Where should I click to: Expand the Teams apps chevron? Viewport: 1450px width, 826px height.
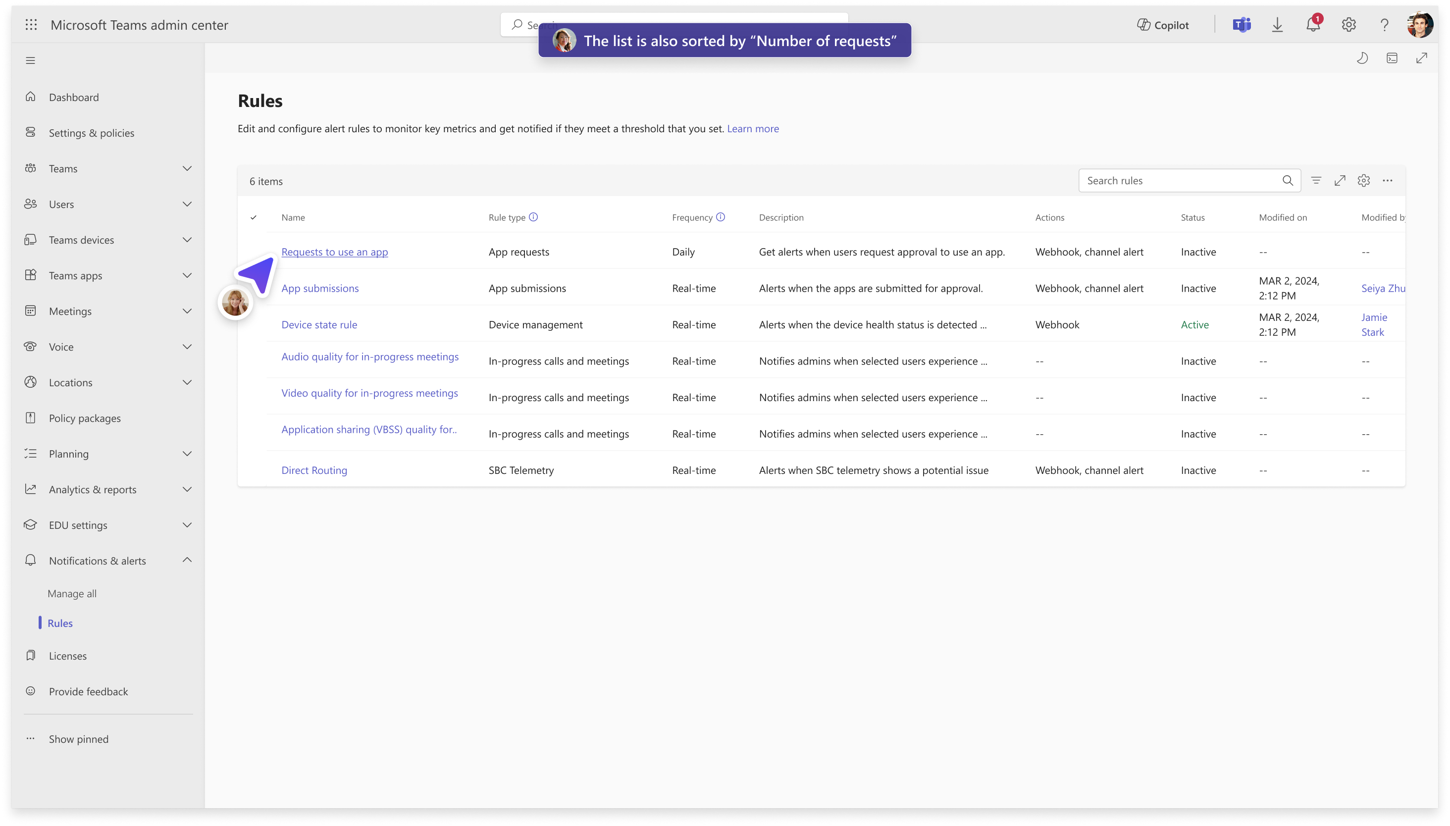pyautogui.click(x=187, y=276)
